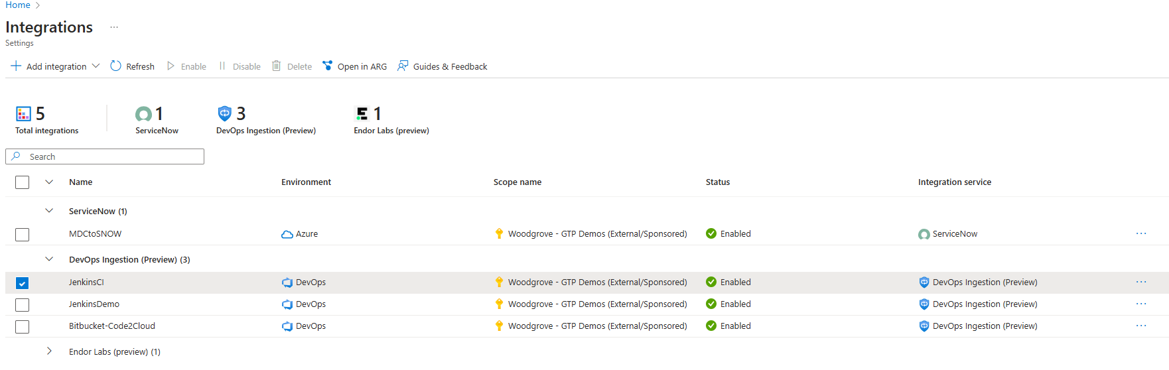Sort by the Scope name column header

(517, 182)
